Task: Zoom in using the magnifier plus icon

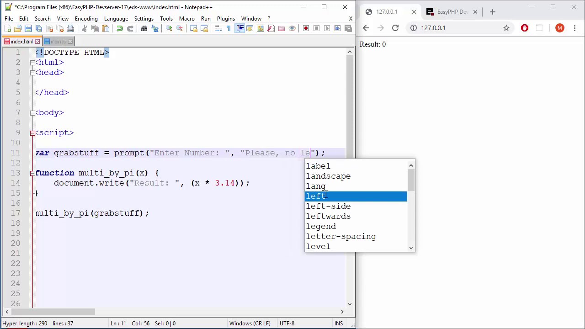Action: pos(169,28)
